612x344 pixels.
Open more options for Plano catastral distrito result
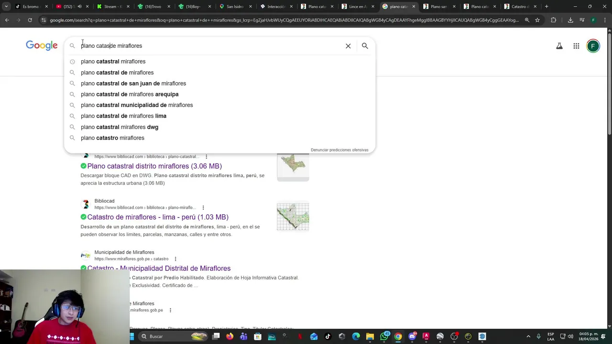coord(206,157)
